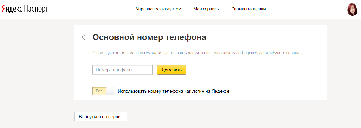Click the gray password recovery description text

click(196, 53)
